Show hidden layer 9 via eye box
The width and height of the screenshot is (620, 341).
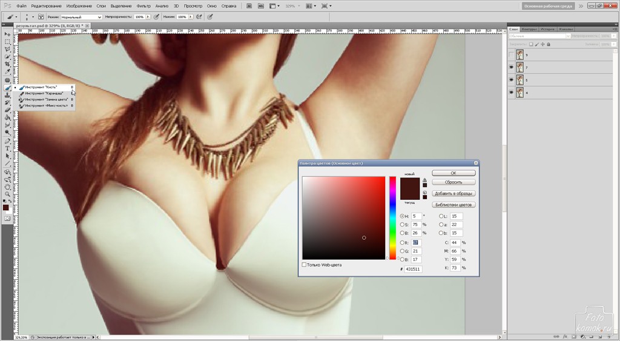511,55
